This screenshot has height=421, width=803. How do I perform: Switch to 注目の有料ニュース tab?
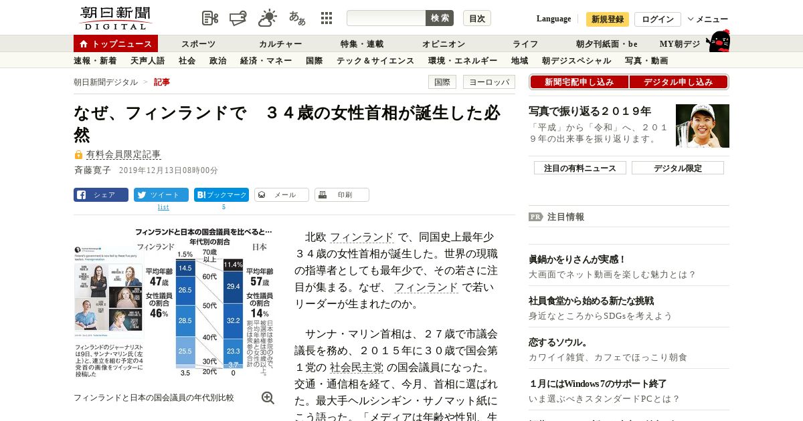580,168
